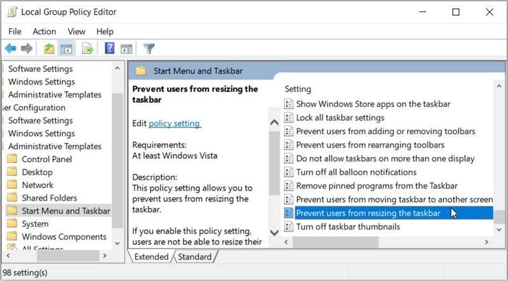Open Help using the question mark icon
This screenshot has height=281, width=508.
[x=109, y=48]
